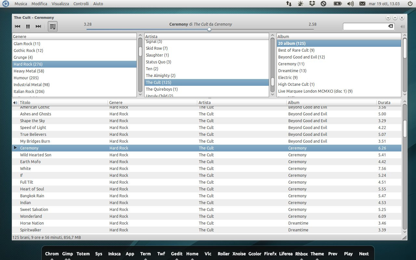Select the track Sweet Salvation
This screenshot has height=260, width=416.
click(x=207, y=209)
